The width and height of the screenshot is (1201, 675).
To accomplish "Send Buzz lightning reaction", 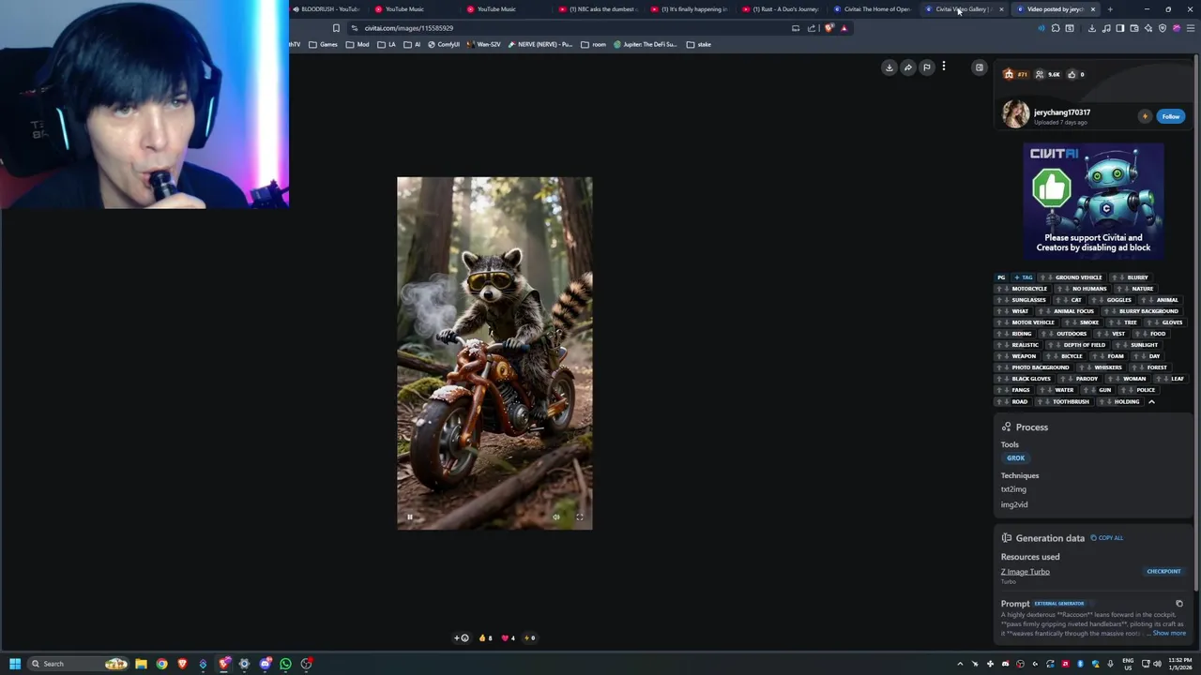I will pos(530,638).
